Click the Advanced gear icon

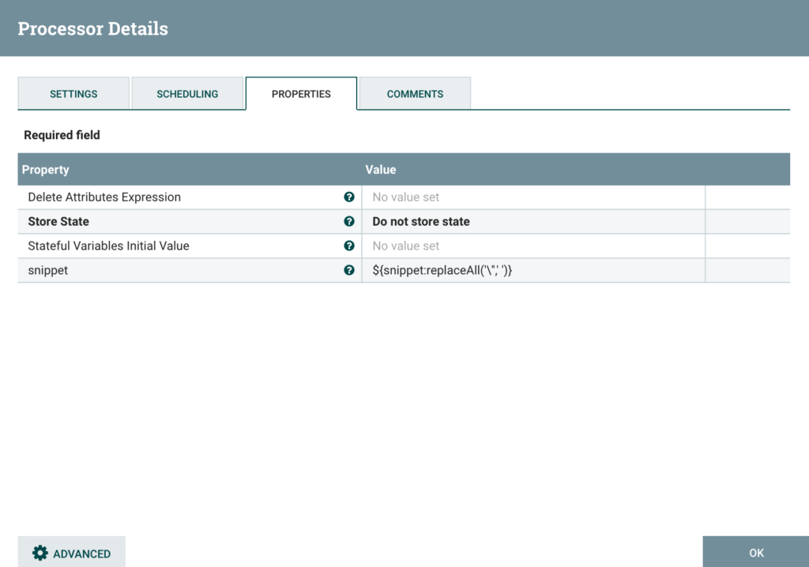pos(40,553)
